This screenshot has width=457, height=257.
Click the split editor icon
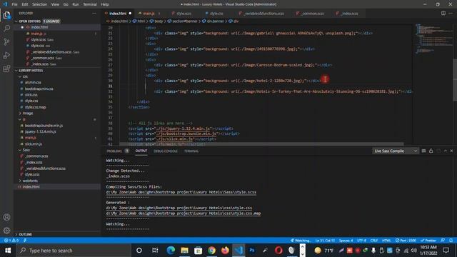coord(443,13)
